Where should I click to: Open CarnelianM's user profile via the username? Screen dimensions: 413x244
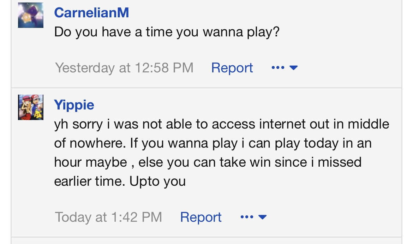click(91, 13)
